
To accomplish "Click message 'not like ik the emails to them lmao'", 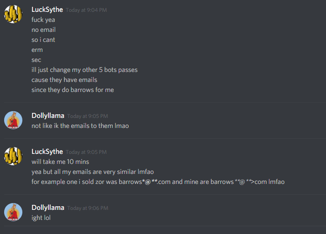I will 80,126.
